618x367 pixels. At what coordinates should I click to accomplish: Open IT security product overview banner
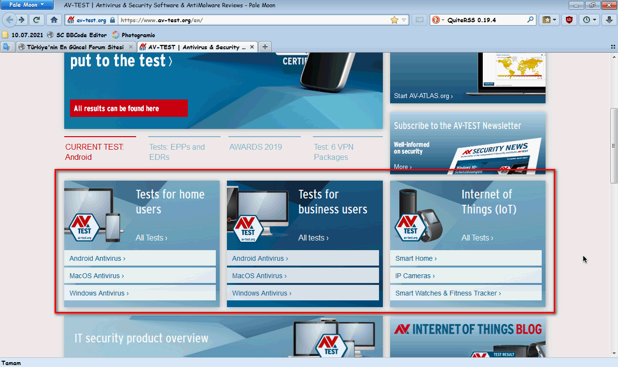(x=223, y=337)
